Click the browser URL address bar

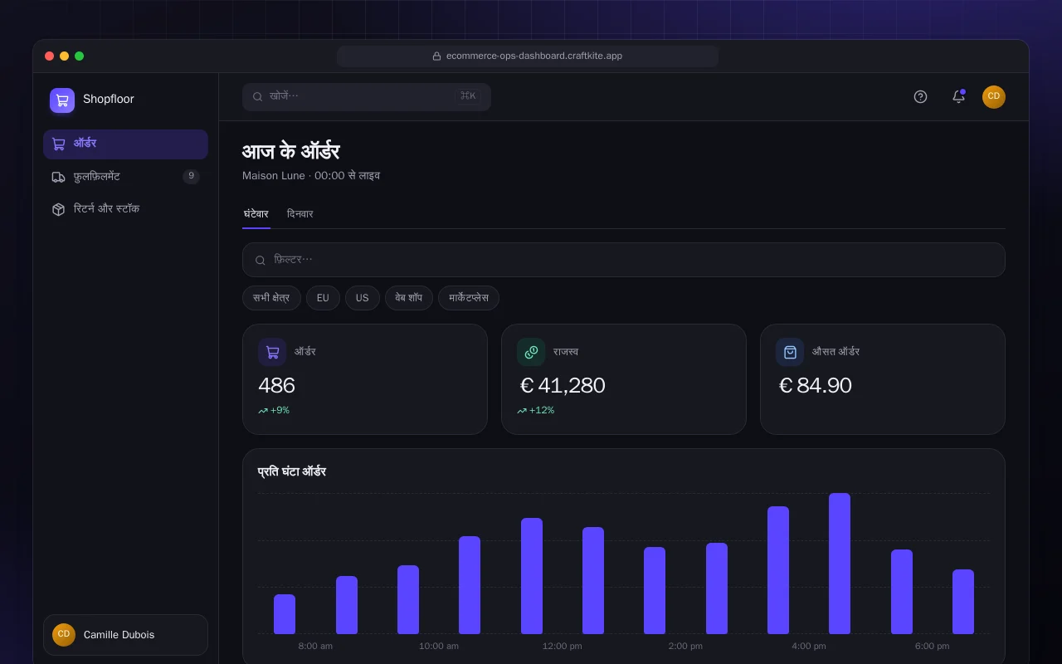click(x=528, y=56)
